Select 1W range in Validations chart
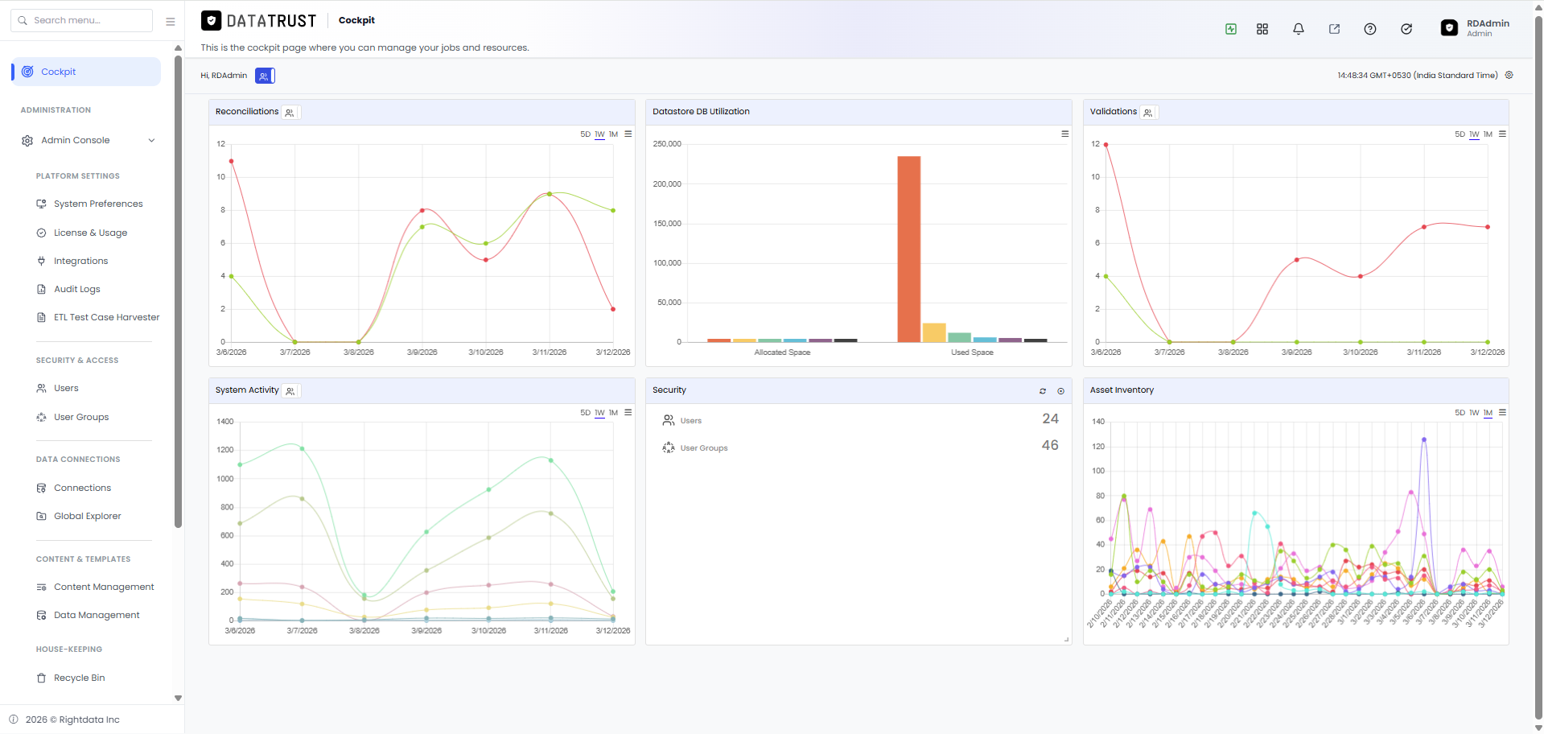 click(x=1474, y=134)
